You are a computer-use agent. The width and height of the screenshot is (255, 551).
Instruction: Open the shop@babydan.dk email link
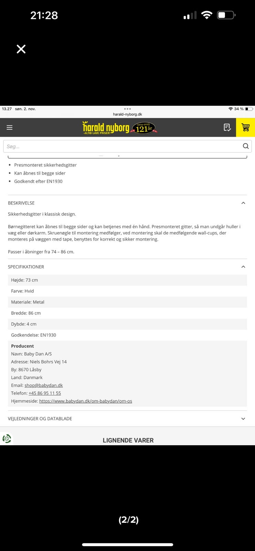coord(43,385)
